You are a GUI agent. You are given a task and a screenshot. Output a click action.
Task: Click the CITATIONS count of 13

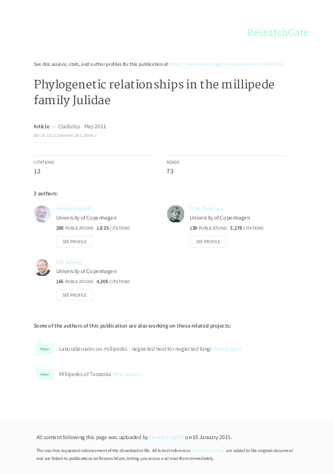(38, 171)
